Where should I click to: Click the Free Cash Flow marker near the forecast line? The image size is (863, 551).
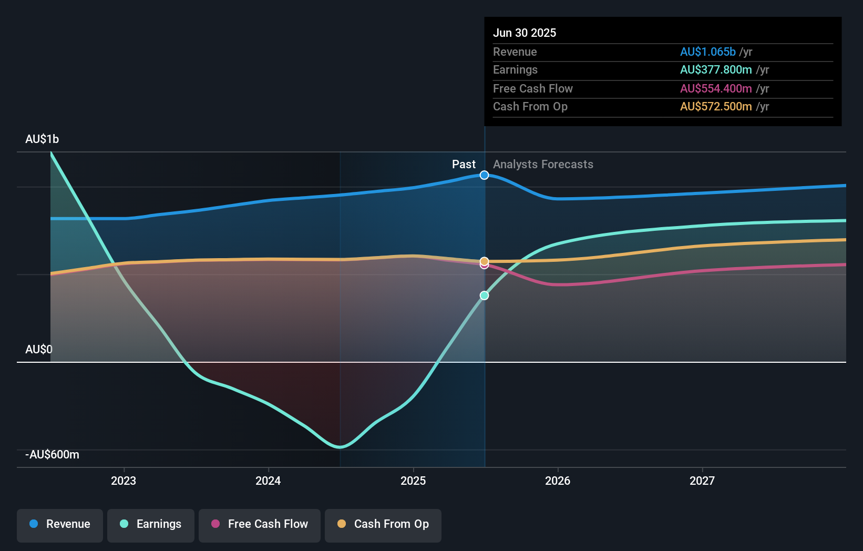coord(484,266)
